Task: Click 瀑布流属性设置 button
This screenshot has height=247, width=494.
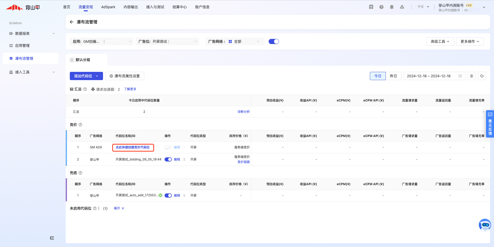Action: tap(125, 76)
